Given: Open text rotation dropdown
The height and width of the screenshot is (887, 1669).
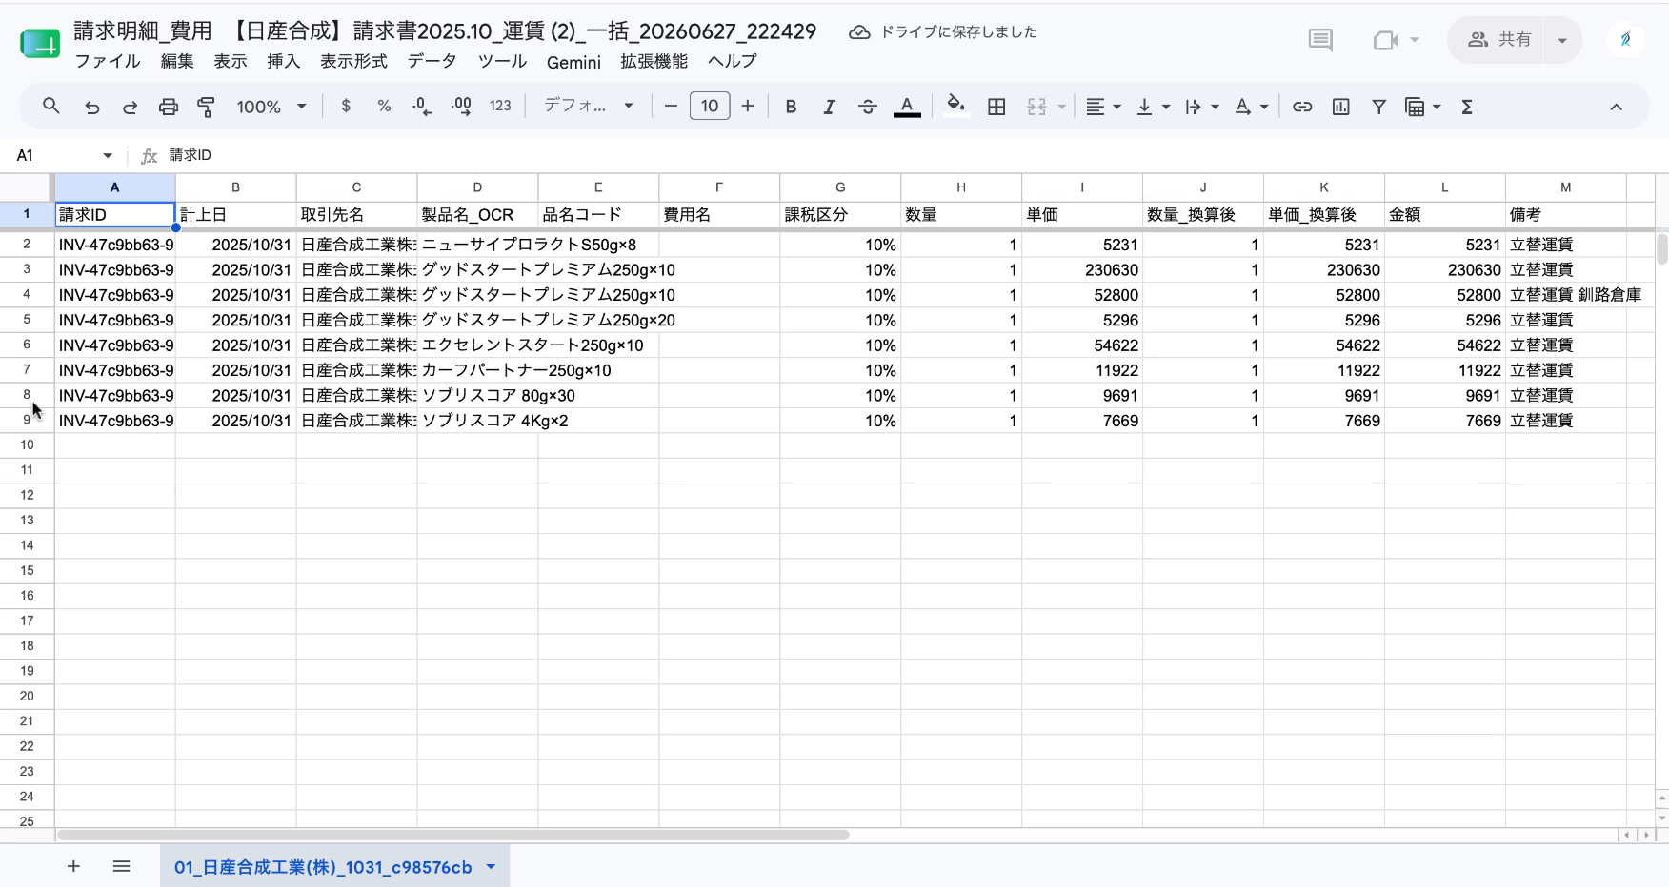Looking at the screenshot, I should [1252, 107].
